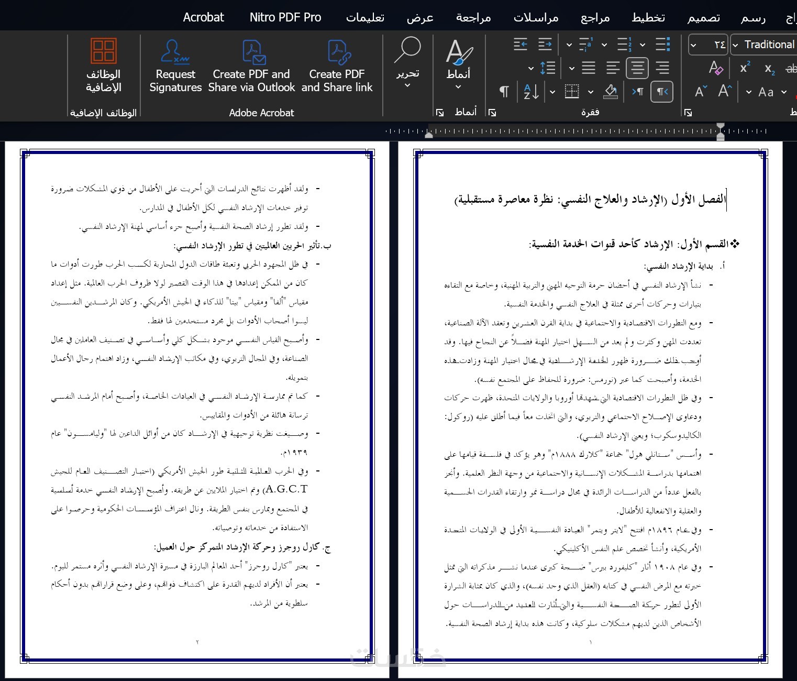
Task: Click the heading 'ب. تأثير الحربين العالميتين في تطور الإرشاد النفسي'
Action: point(252,246)
